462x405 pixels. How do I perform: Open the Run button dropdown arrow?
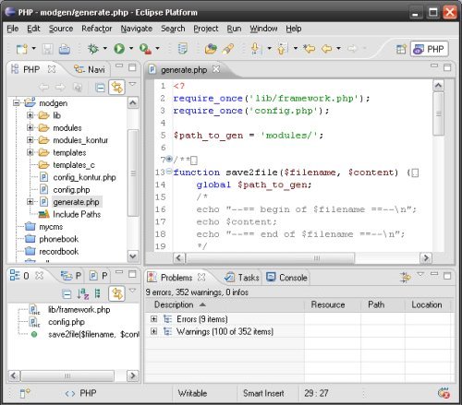click(131, 48)
